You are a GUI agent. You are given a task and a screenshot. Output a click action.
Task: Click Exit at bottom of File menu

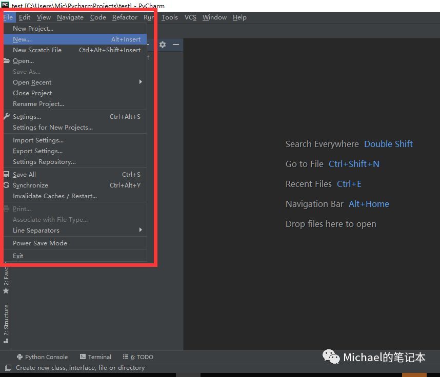[x=18, y=256]
